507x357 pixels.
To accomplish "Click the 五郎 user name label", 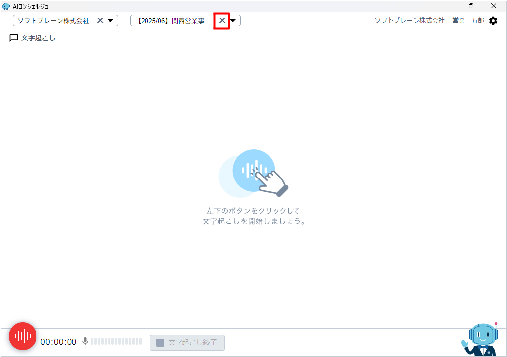I will [477, 21].
